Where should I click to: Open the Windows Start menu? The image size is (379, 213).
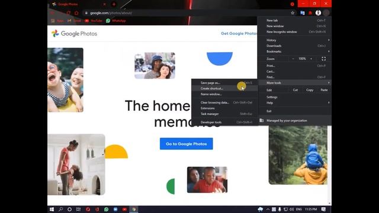52,209
